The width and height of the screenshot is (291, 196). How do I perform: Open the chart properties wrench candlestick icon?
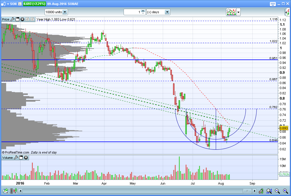click(261, 191)
